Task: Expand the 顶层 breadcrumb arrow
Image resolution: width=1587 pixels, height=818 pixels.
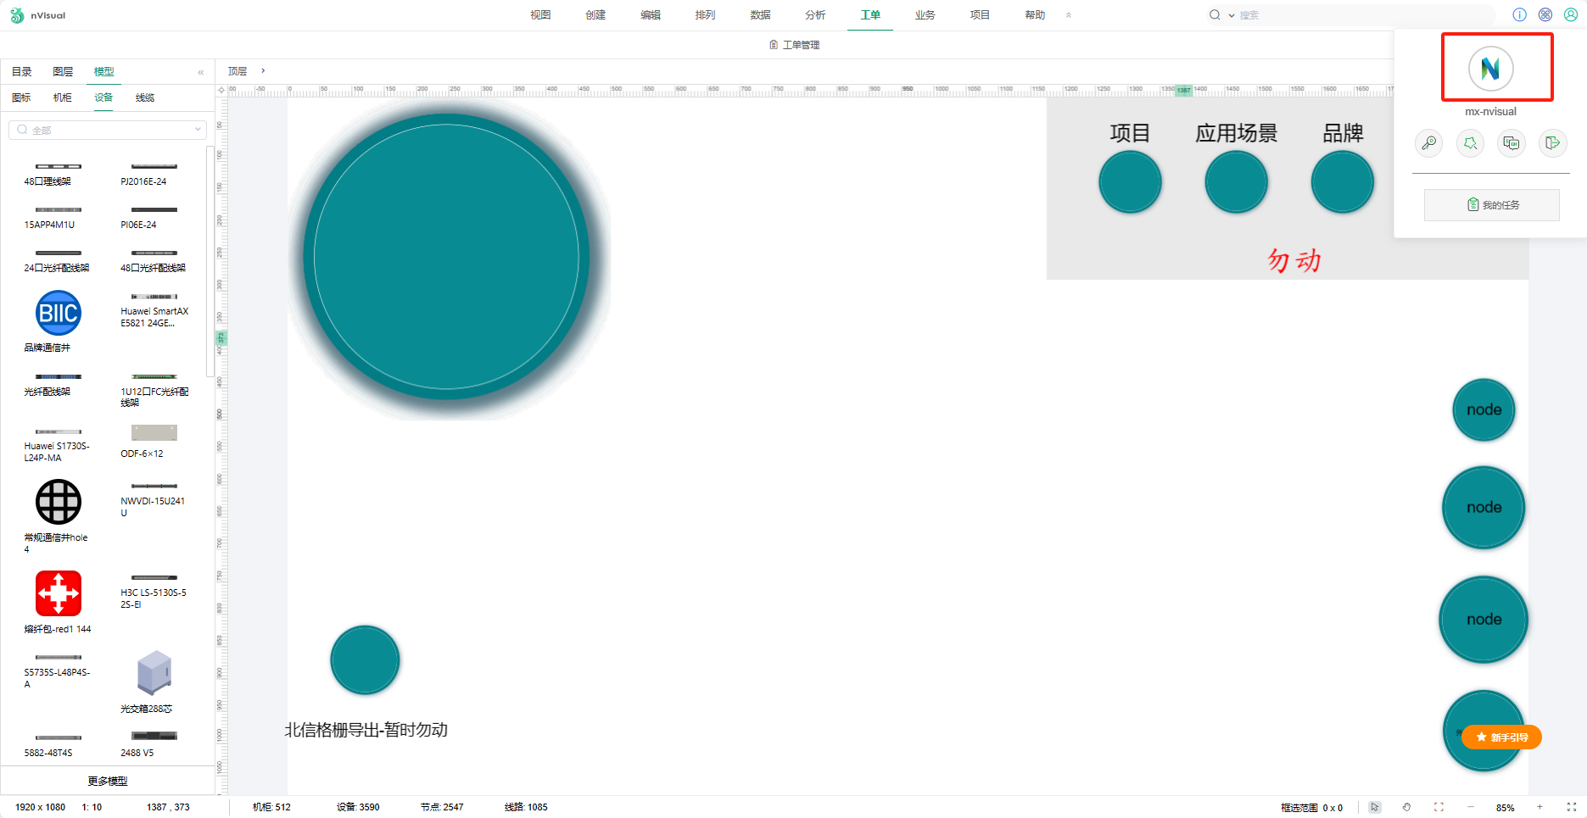Action: click(x=263, y=71)
